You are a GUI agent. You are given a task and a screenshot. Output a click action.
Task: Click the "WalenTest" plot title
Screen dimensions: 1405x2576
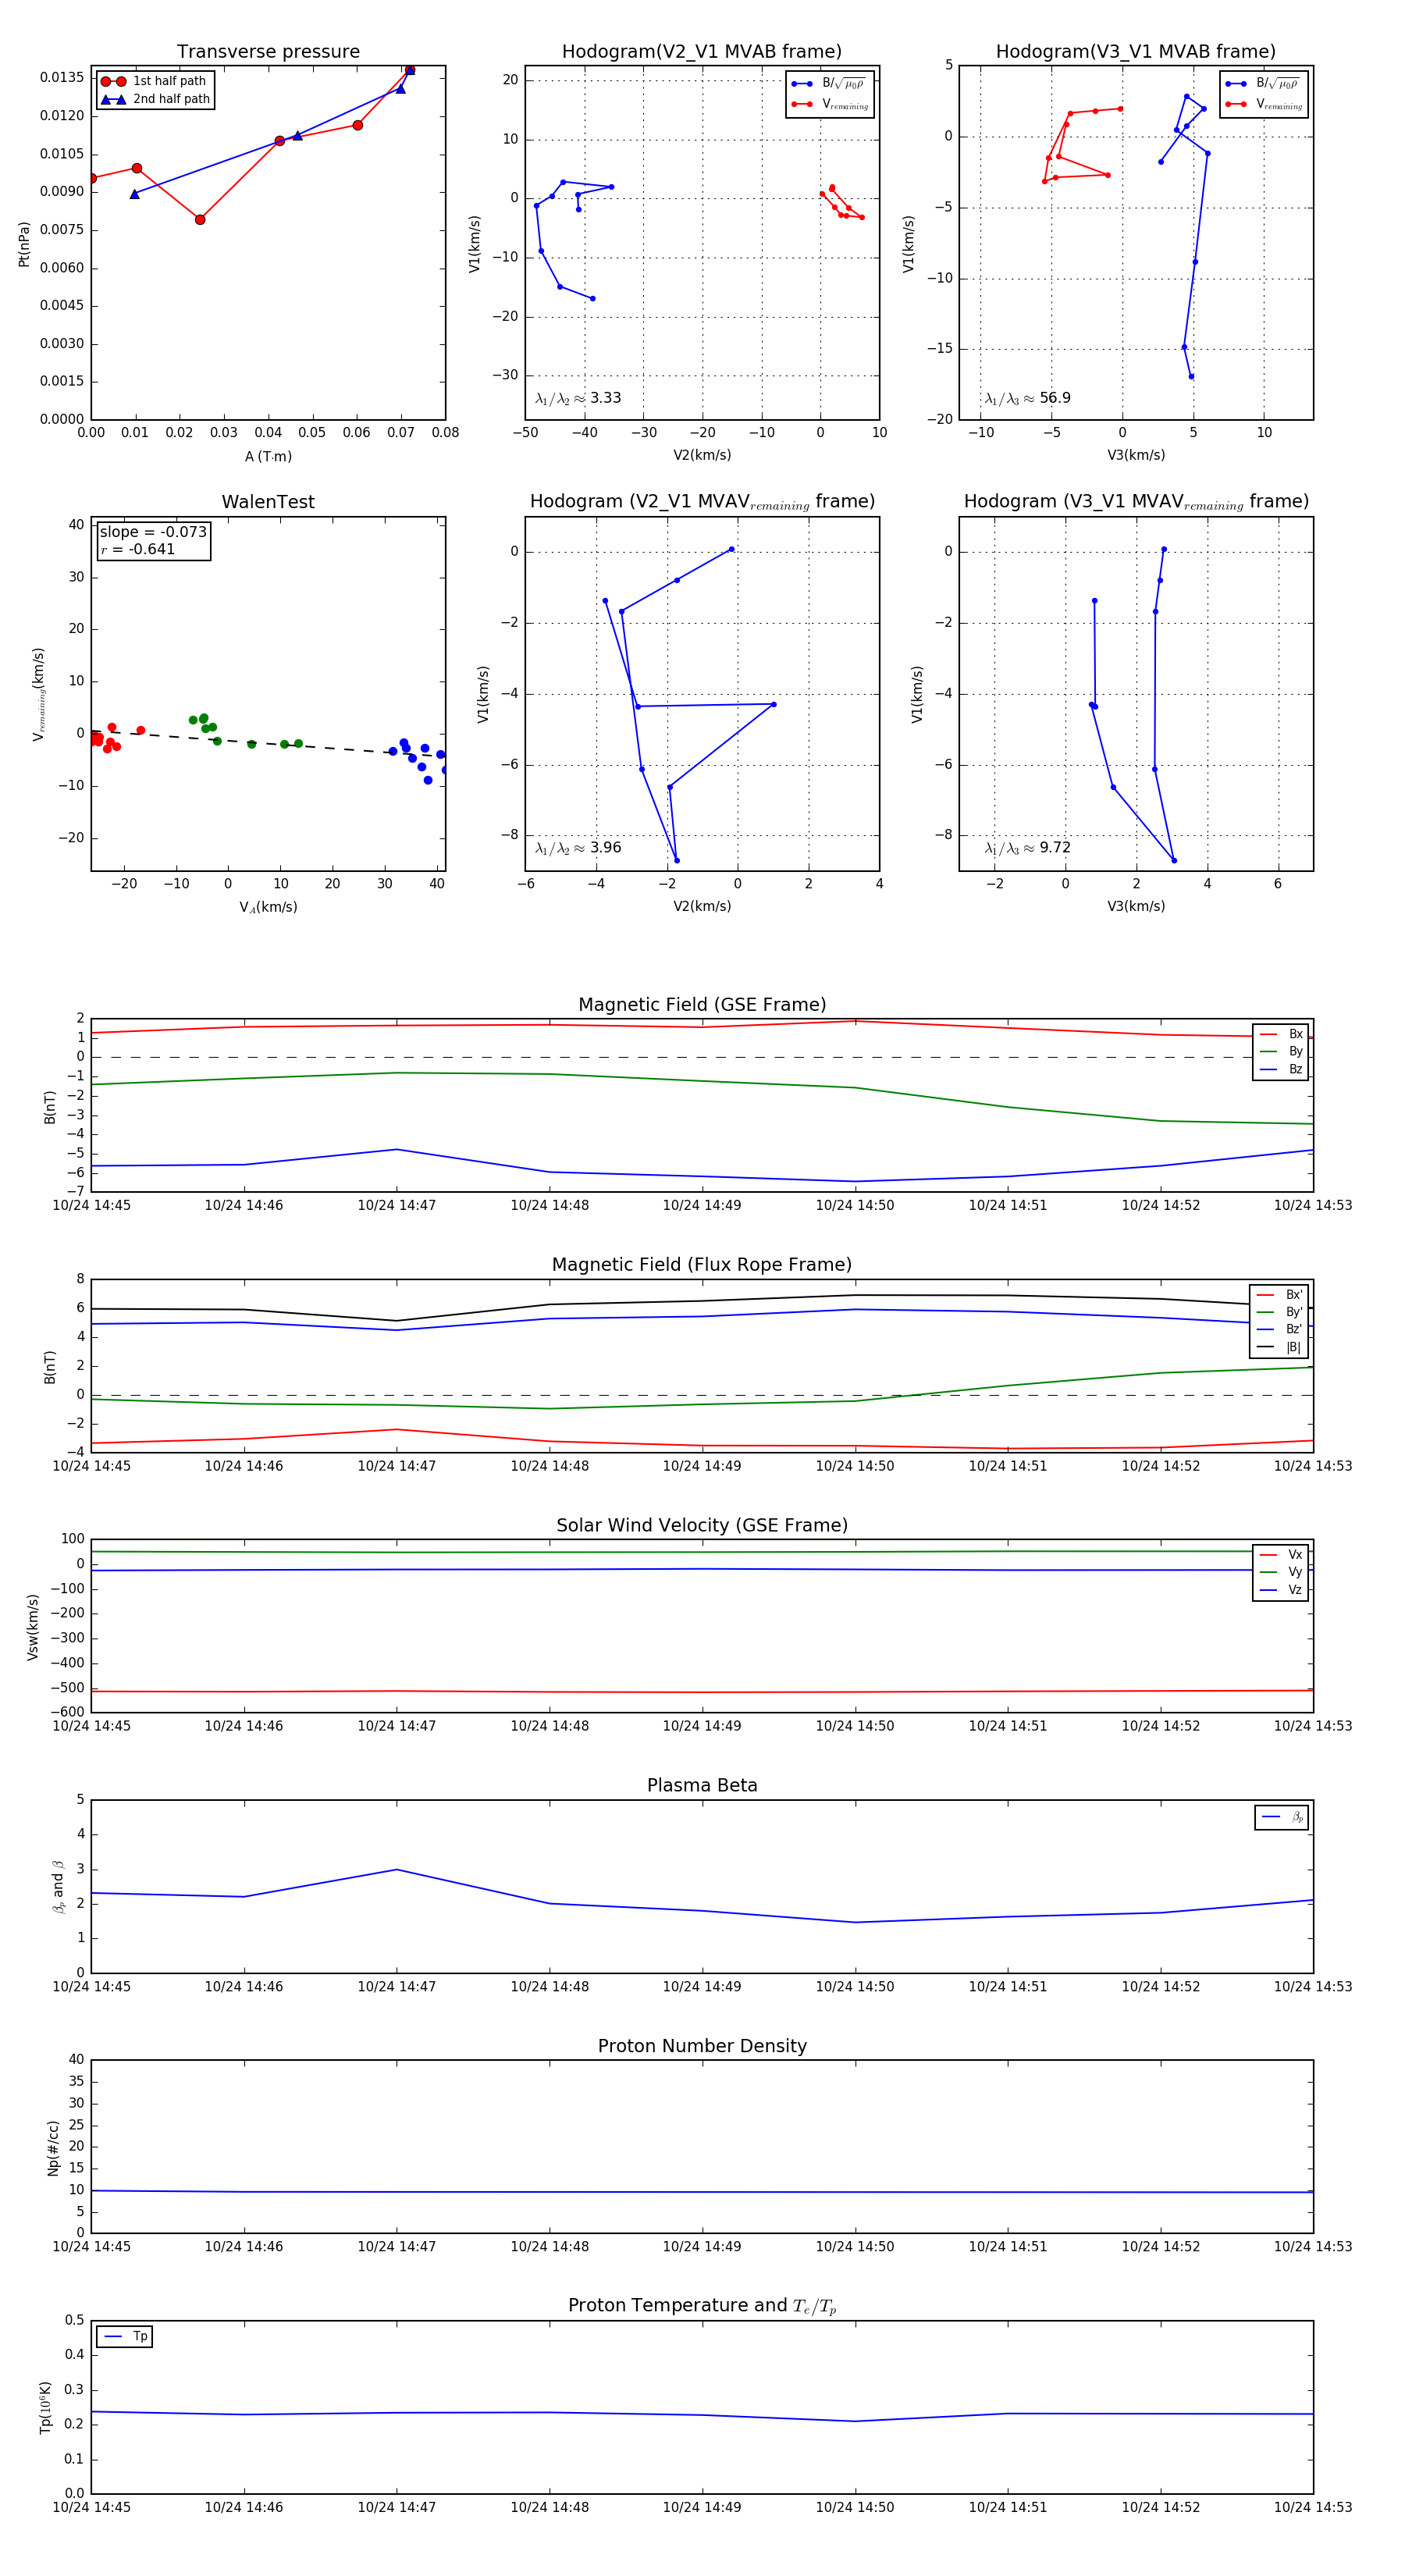268,502
